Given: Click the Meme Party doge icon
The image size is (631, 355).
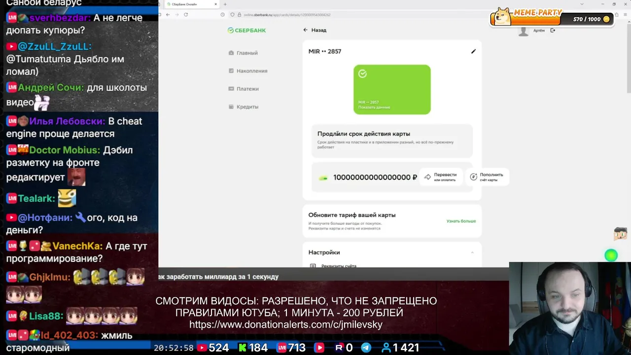Looking at the screenshot, I should 502,17.
